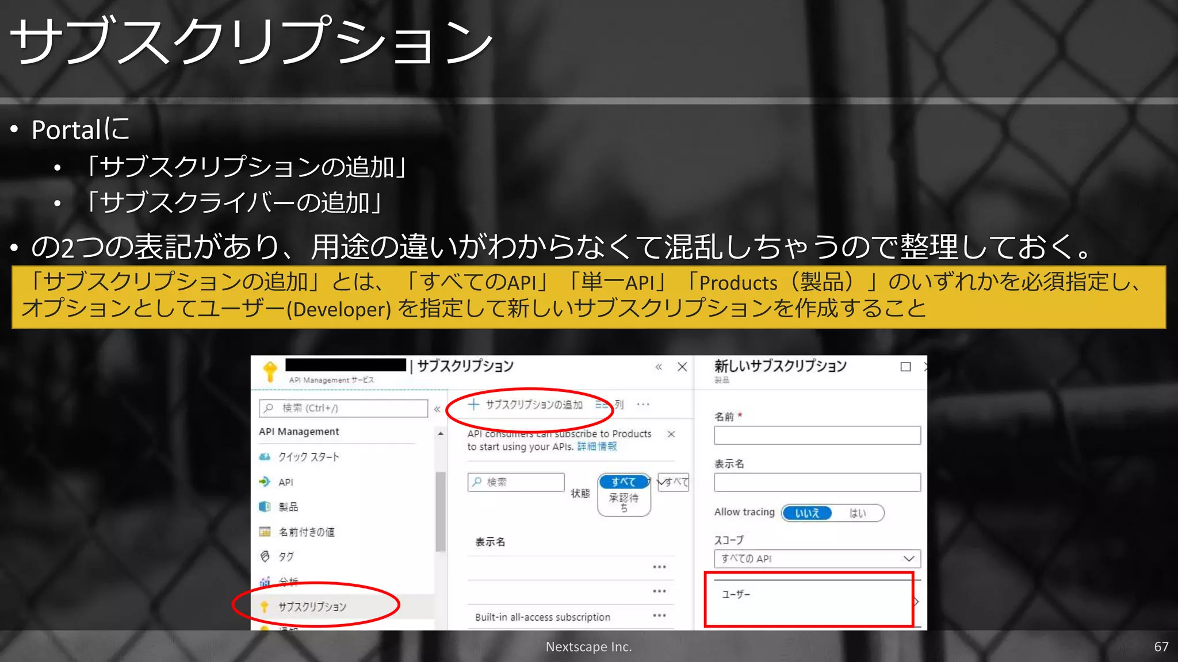Click the plus サブスクリプションの追加 button
The height and width of the screenshot is (662, 1178).
(x=525, y=405)
